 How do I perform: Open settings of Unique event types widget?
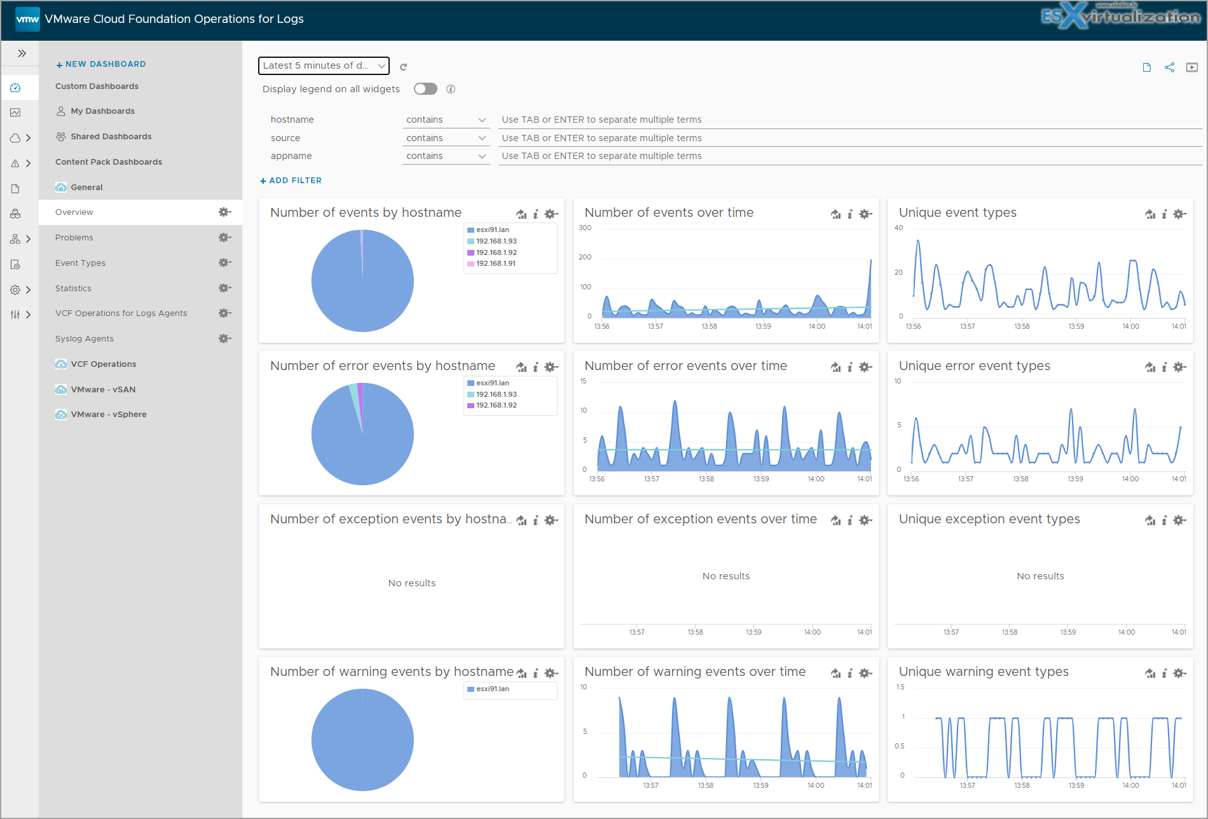[x=1180, y=214]
